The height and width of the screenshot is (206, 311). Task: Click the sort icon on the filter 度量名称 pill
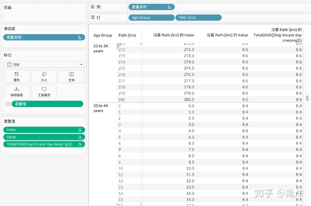coord(79,37)
